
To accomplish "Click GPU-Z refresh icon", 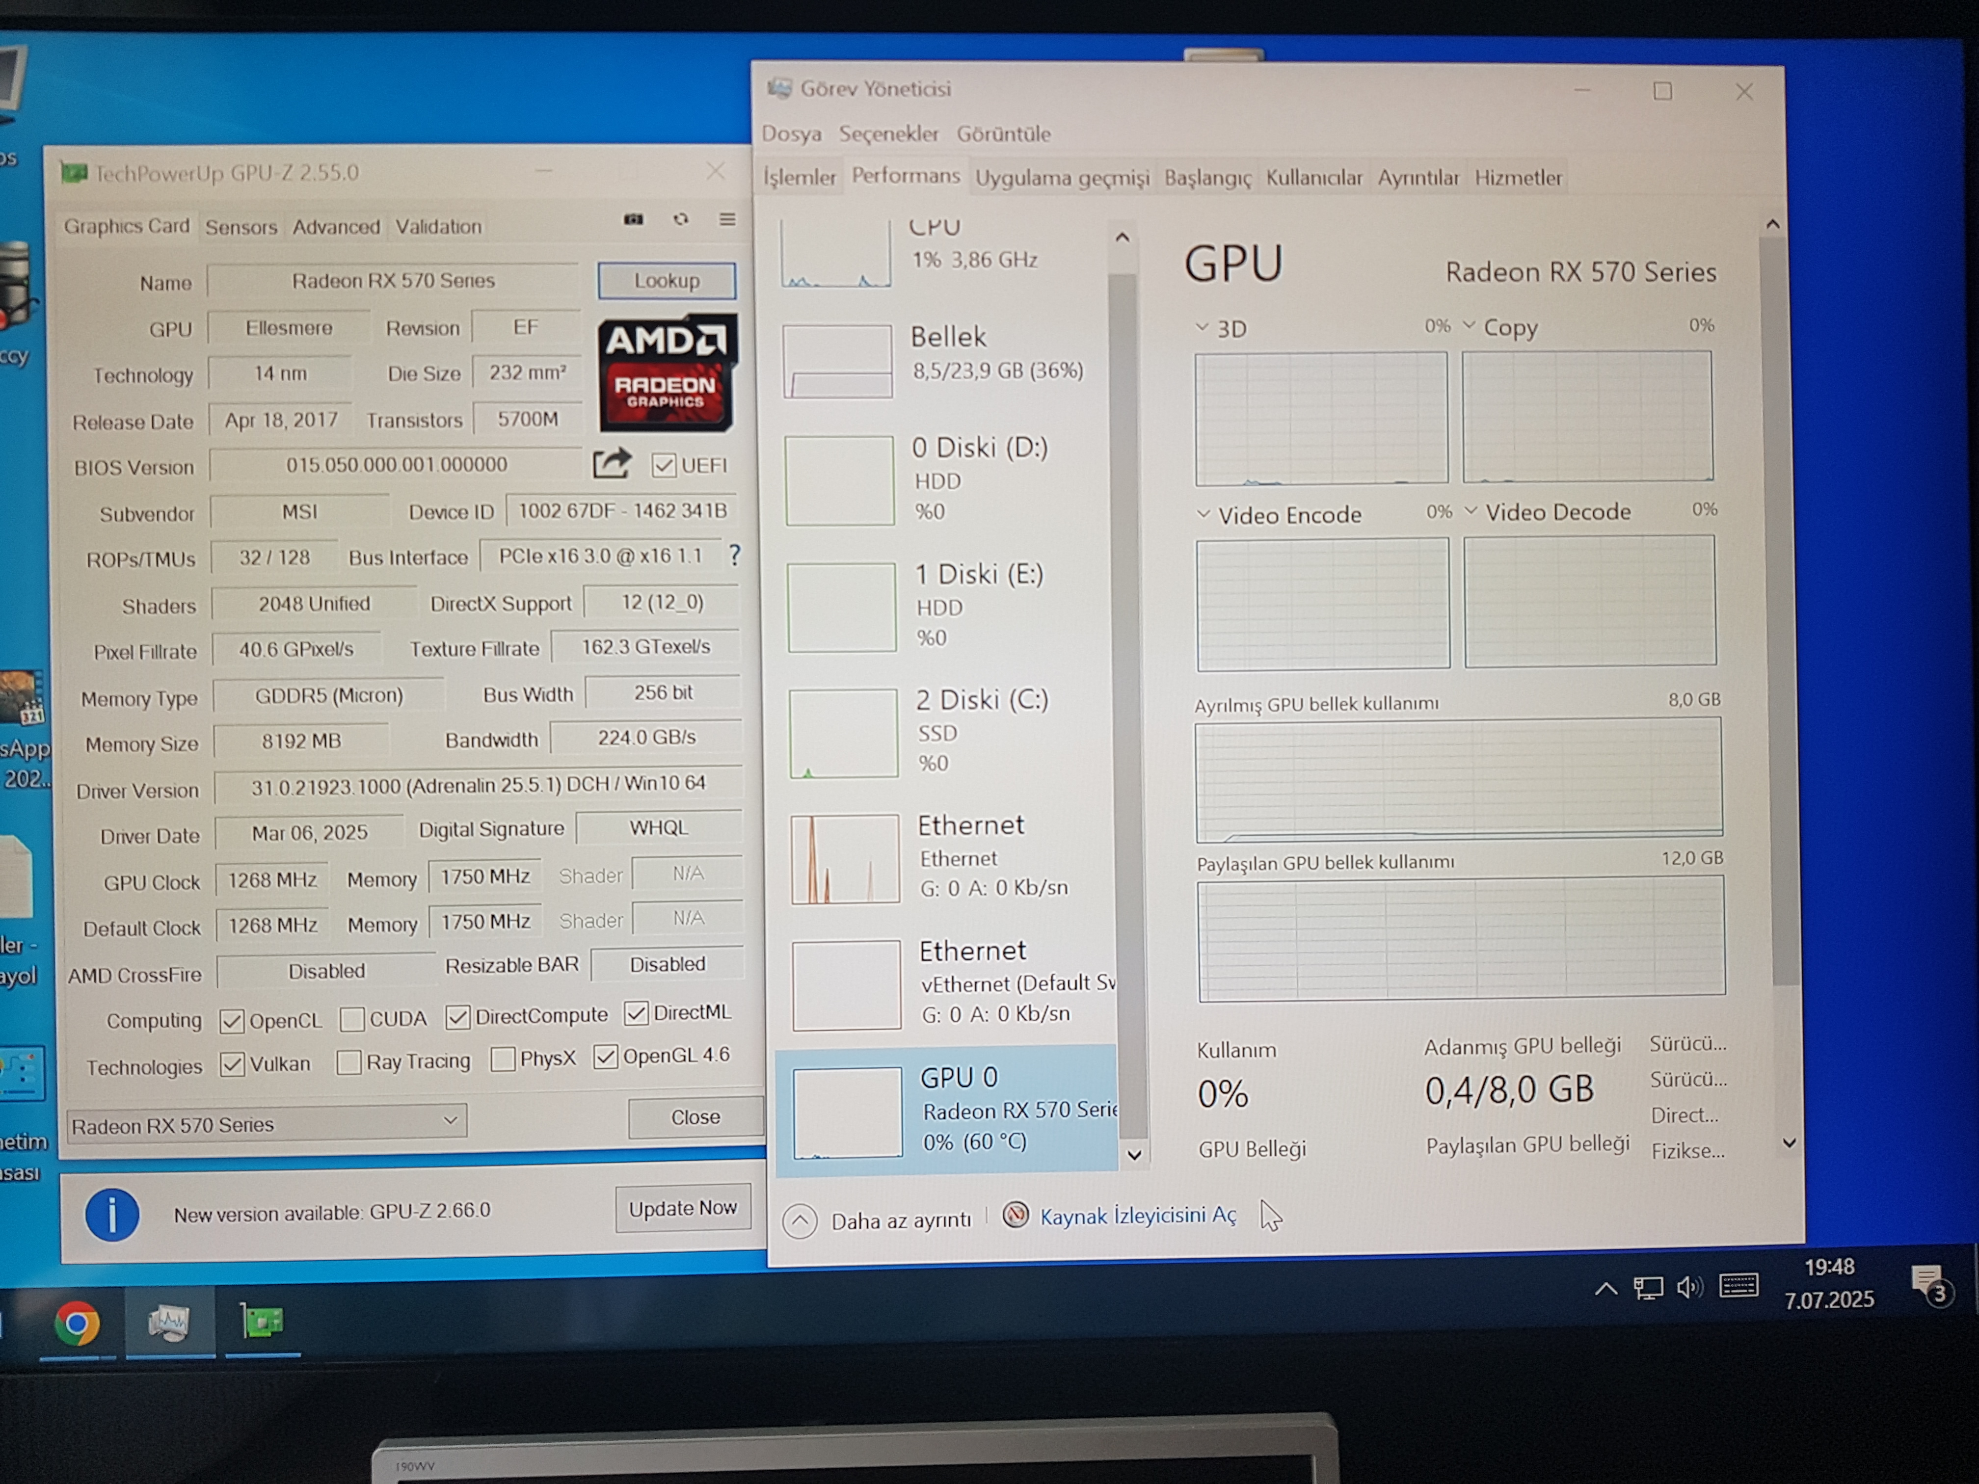I will point(681,219).
